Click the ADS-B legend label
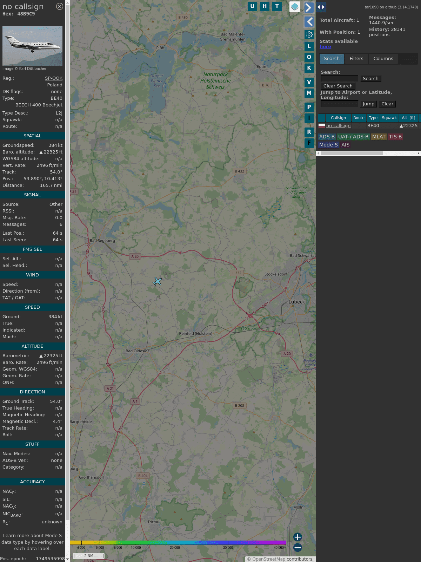Image resolution: width=421 pixels, height=562 pixels. [x=327, y=137]
